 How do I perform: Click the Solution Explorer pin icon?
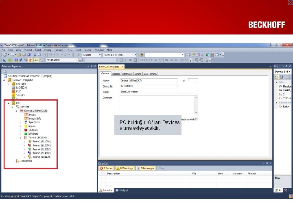pos(92,66)
